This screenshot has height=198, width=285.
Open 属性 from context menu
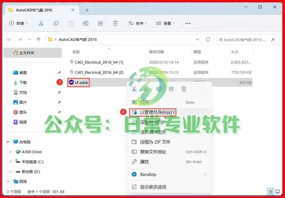(x=169, y=162)
